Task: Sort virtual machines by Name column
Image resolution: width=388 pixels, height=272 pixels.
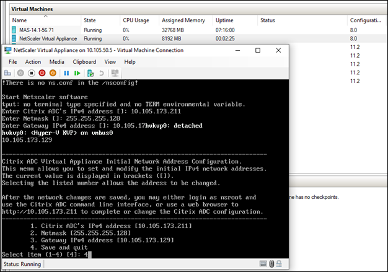Action: [x=45, y=20]
